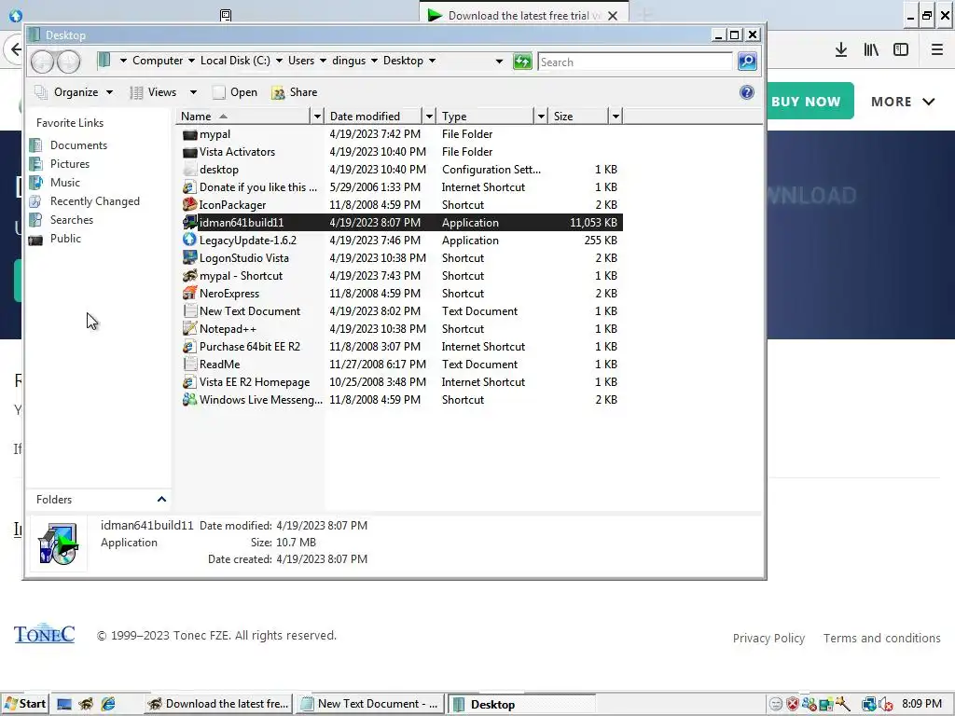The height and width of the screenshot is (716, 955).
Task: Open Explorer help question mark icon
Action: (747, 92)
